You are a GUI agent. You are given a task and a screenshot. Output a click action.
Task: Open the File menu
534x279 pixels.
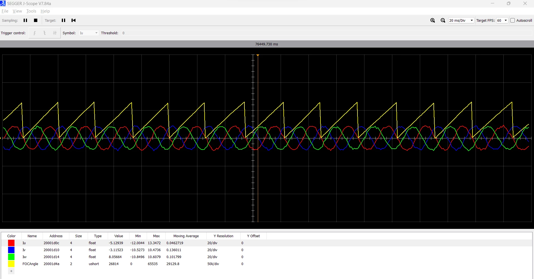point(5,11)
